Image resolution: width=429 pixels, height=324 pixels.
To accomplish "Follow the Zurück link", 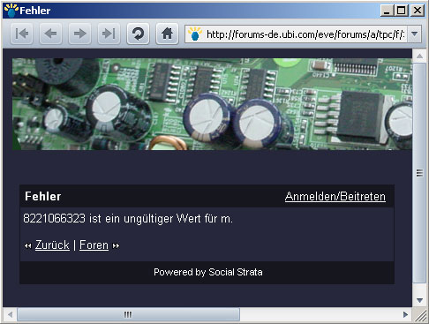I will pyautogui.click(x=52, y=245).
